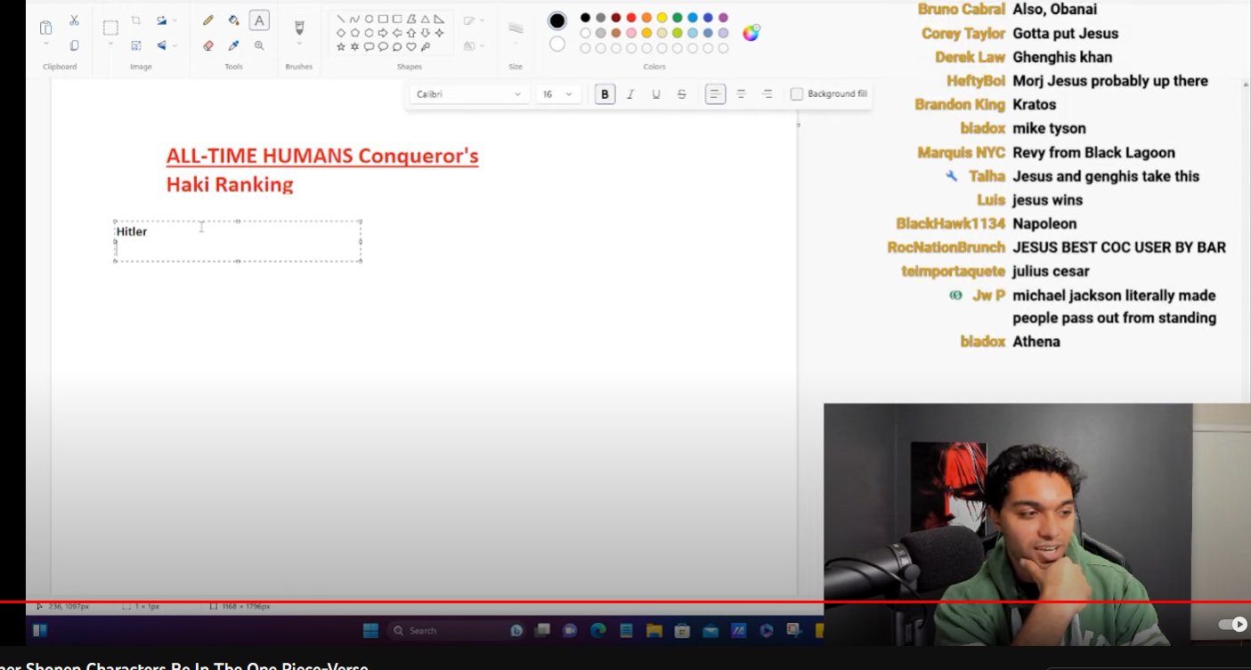Select the Color picker eyedropper tool
The height and width of the screenshot is (670, 1251).
click(233, 45)
